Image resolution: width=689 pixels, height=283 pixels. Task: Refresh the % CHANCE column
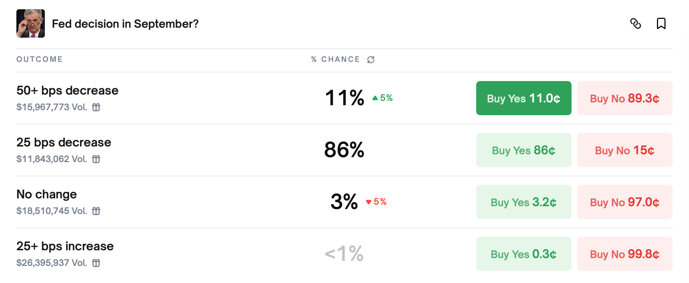371,59
